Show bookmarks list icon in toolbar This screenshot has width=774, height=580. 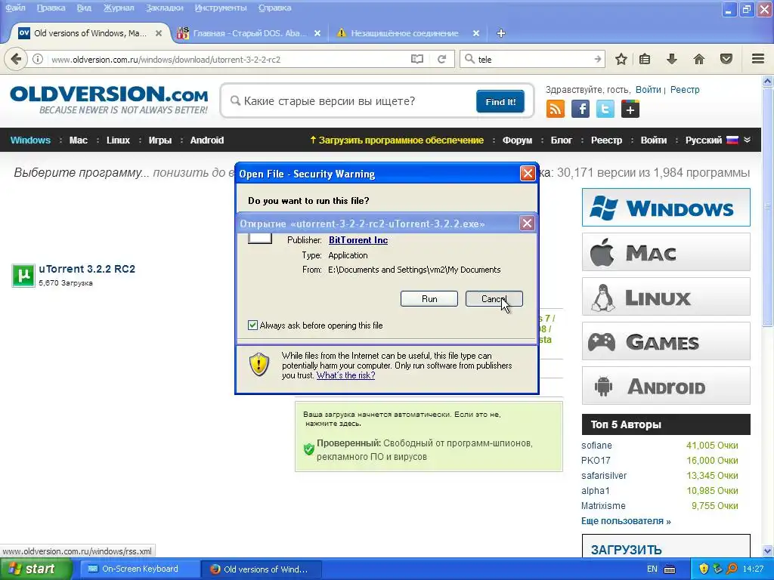point(645,59)
